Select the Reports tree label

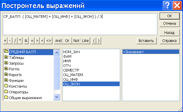pyautogui.click(x=15, y=75)
